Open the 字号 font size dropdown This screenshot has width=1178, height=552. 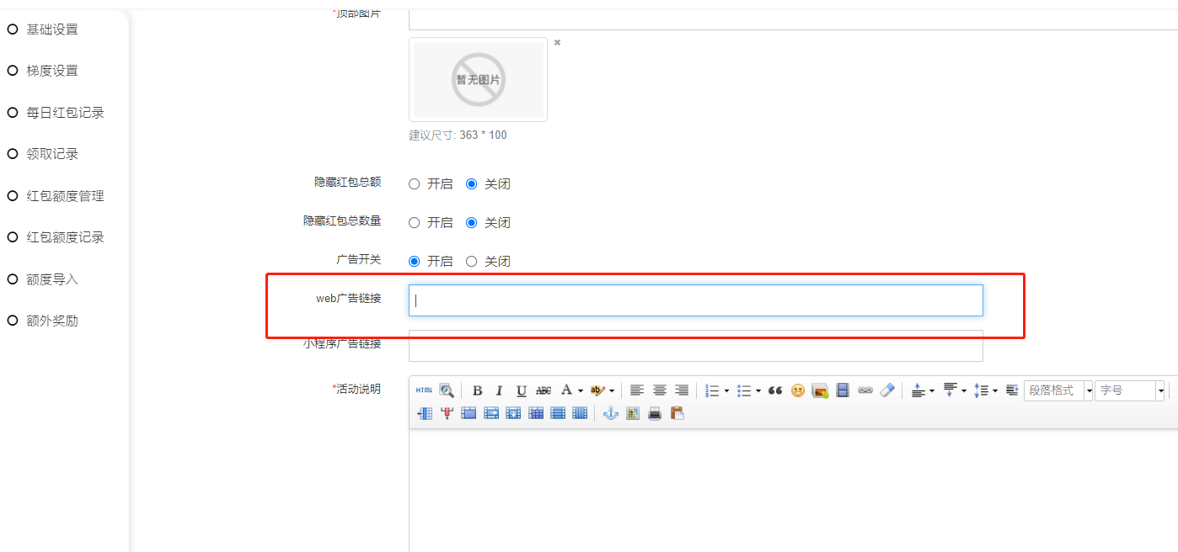pyautogui.click(x=1129, y=390)
